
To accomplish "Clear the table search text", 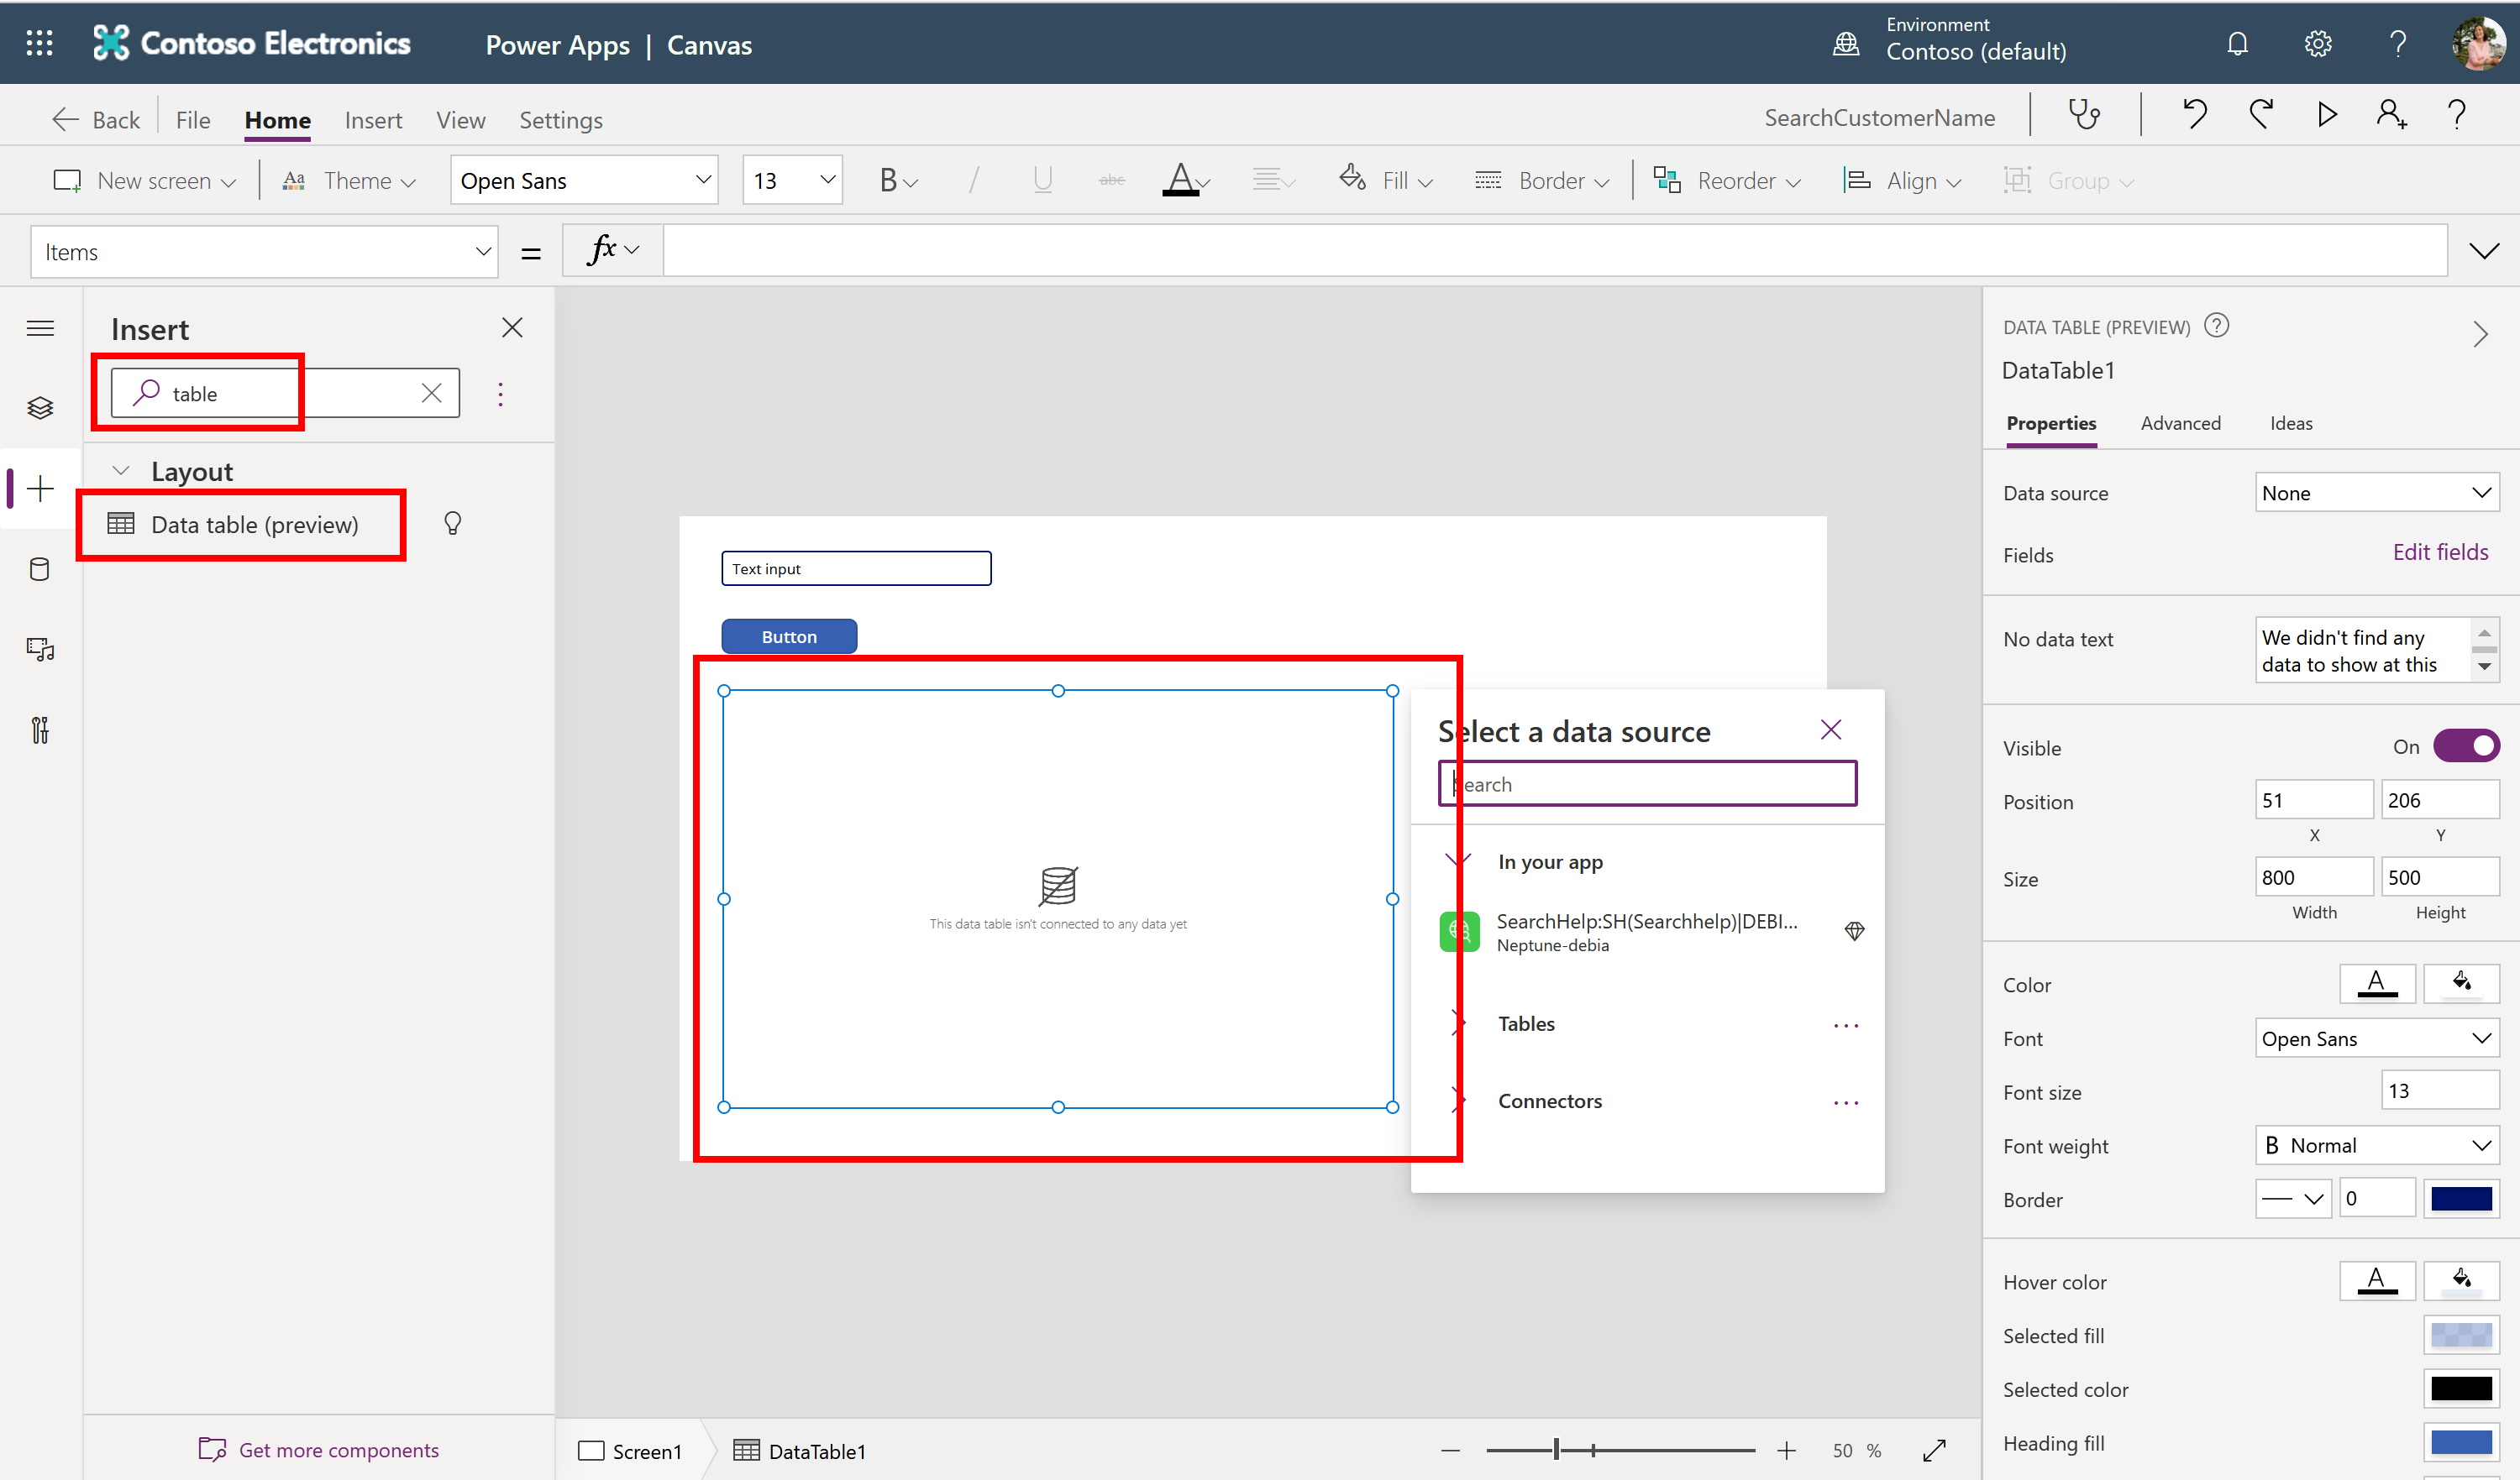I will point(431,394).
